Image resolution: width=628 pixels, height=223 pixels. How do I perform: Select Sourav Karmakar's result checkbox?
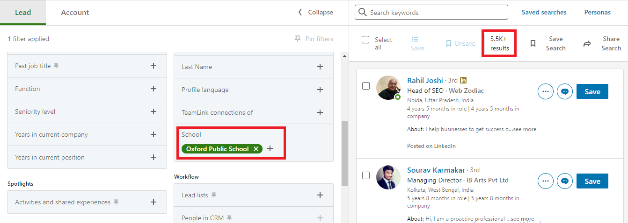(x=366, y=175)
